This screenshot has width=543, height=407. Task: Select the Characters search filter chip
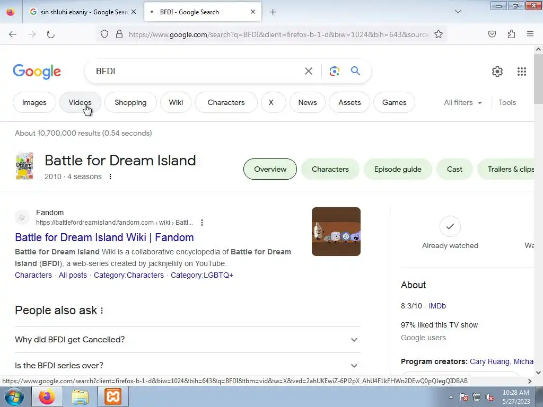[226, 102]
